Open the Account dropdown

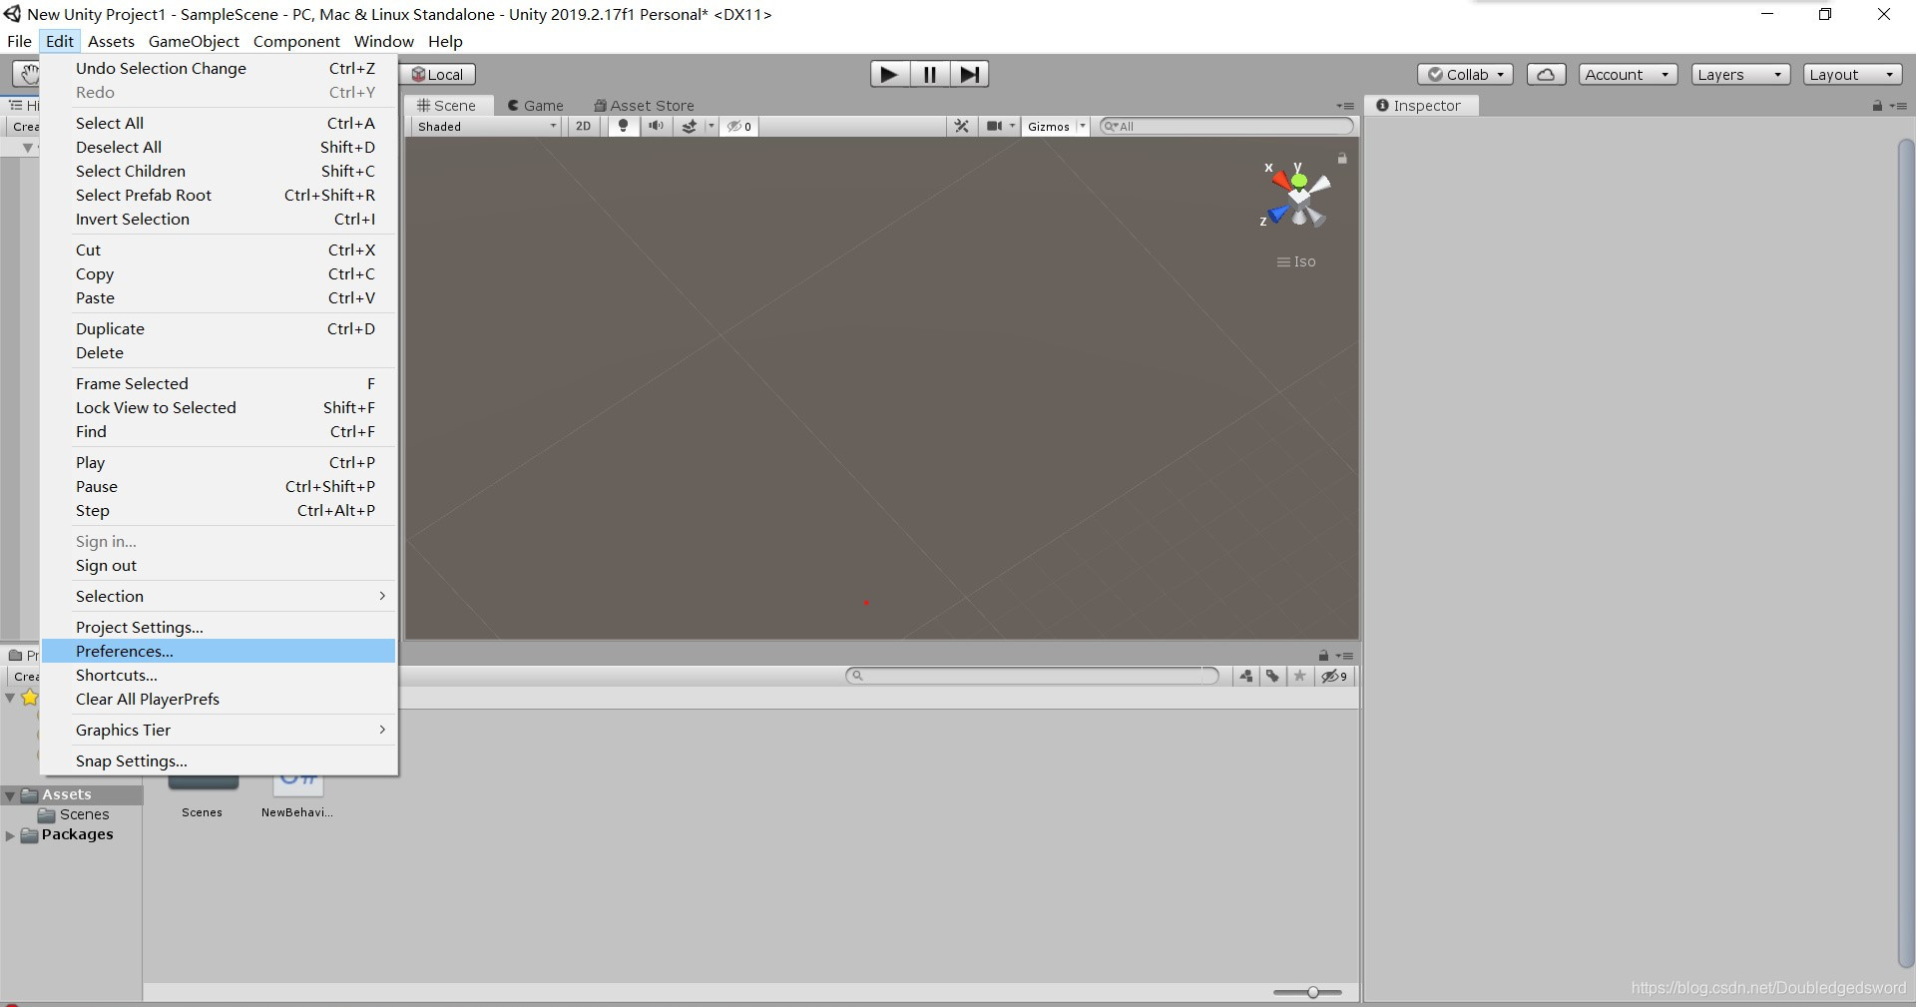[x=1628, y=74]
